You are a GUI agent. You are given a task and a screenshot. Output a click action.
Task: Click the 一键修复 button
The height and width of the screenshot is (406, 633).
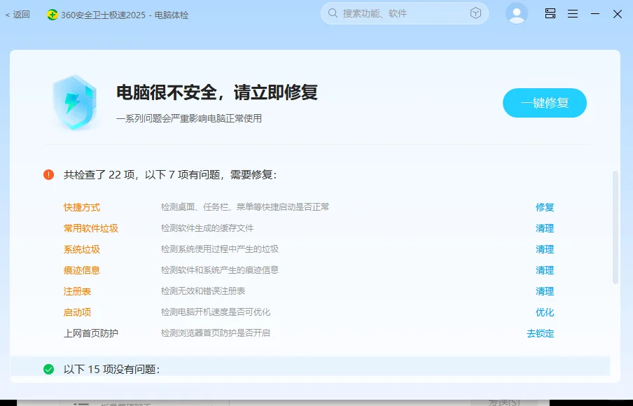(x=545, y=103)
